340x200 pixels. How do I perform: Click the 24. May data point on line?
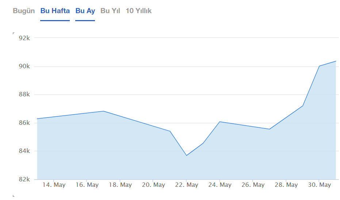click(x=219, y=122)
